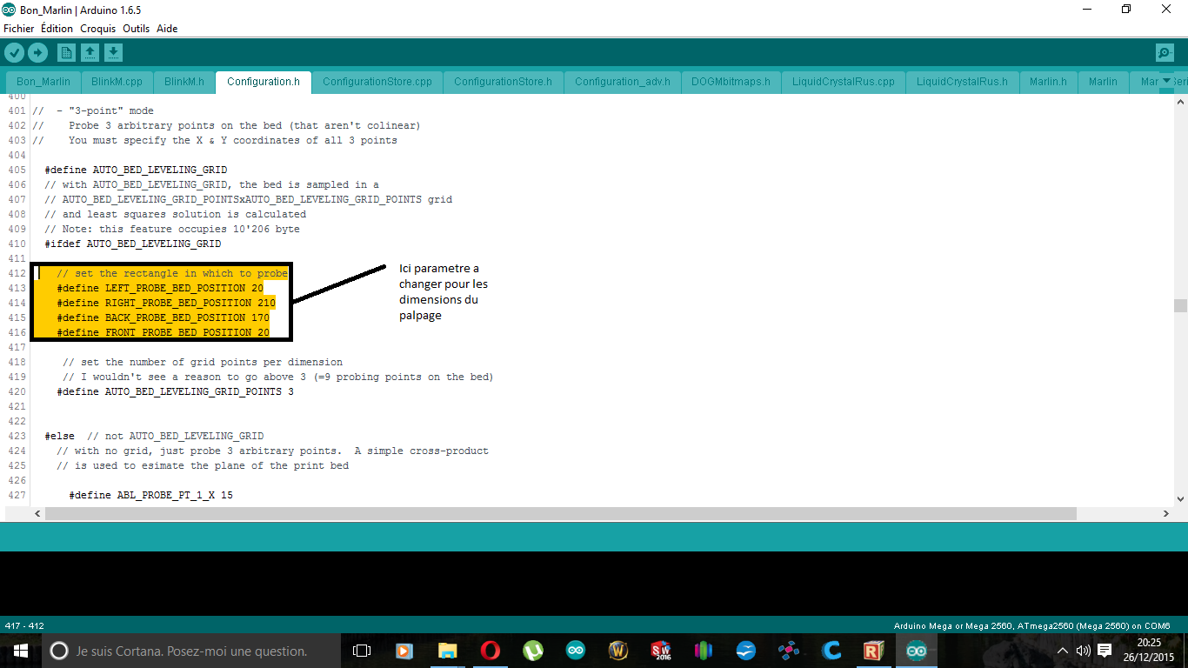Open a sketch with the Open icon
Screen dimensions: 1188x668
(x=90, y=53)
